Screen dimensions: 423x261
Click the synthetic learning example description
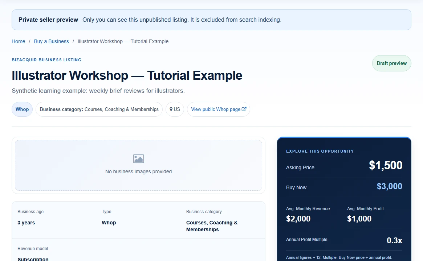point(98,91)
